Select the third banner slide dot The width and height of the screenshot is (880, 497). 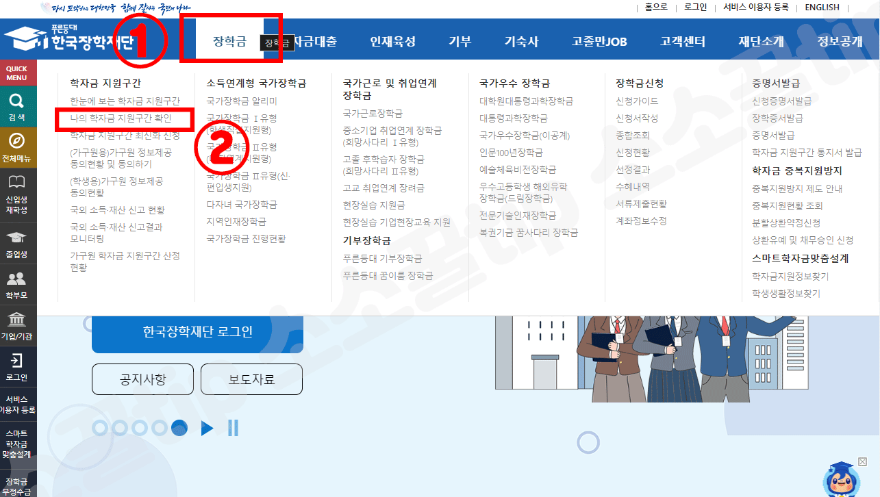pyautogui.click(x=140, y=428)
